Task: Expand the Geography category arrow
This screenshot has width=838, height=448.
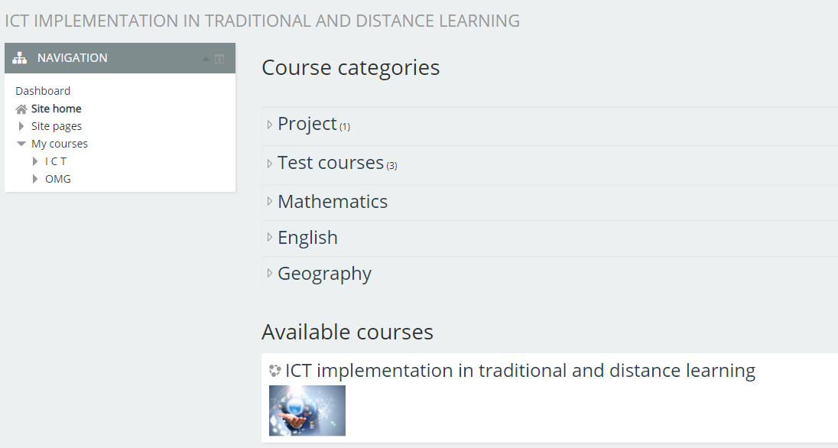Action: pos(270,274)
